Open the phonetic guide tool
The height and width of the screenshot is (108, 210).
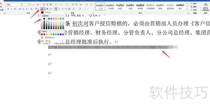click(48, 5)
